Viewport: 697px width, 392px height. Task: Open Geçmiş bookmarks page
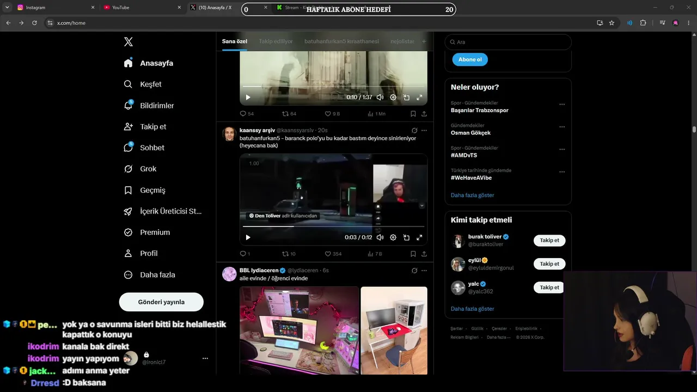point(145,190)
